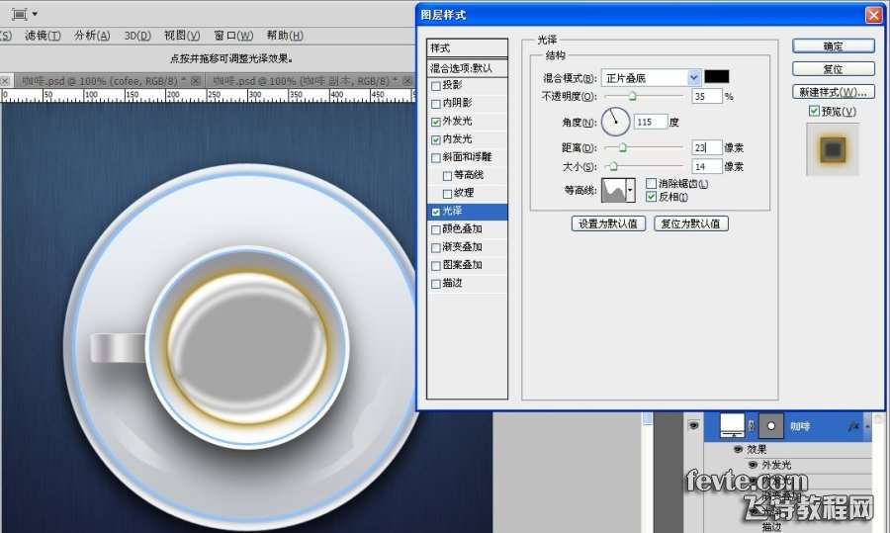Click the 确定 OK button
890x533 pixels.
[x=834, y=45]
